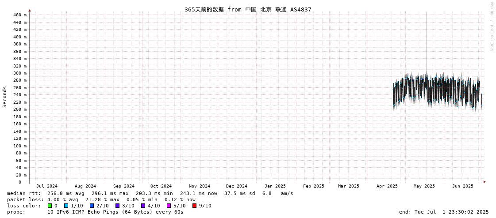Click the magenta 5/10 loss swatch

[x=169, y=206]
